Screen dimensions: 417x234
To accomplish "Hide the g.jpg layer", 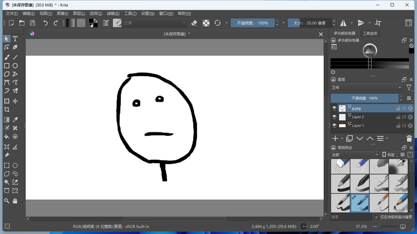I will (334, 108).
